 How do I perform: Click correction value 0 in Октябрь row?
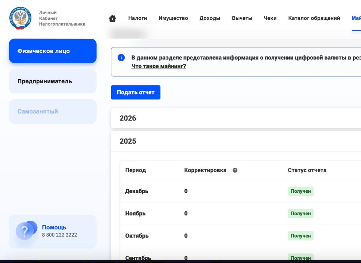click(x=186, y=236)
